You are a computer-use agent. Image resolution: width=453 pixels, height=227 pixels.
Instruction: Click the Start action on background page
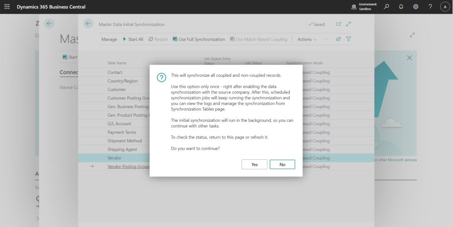tap(70, 57)
